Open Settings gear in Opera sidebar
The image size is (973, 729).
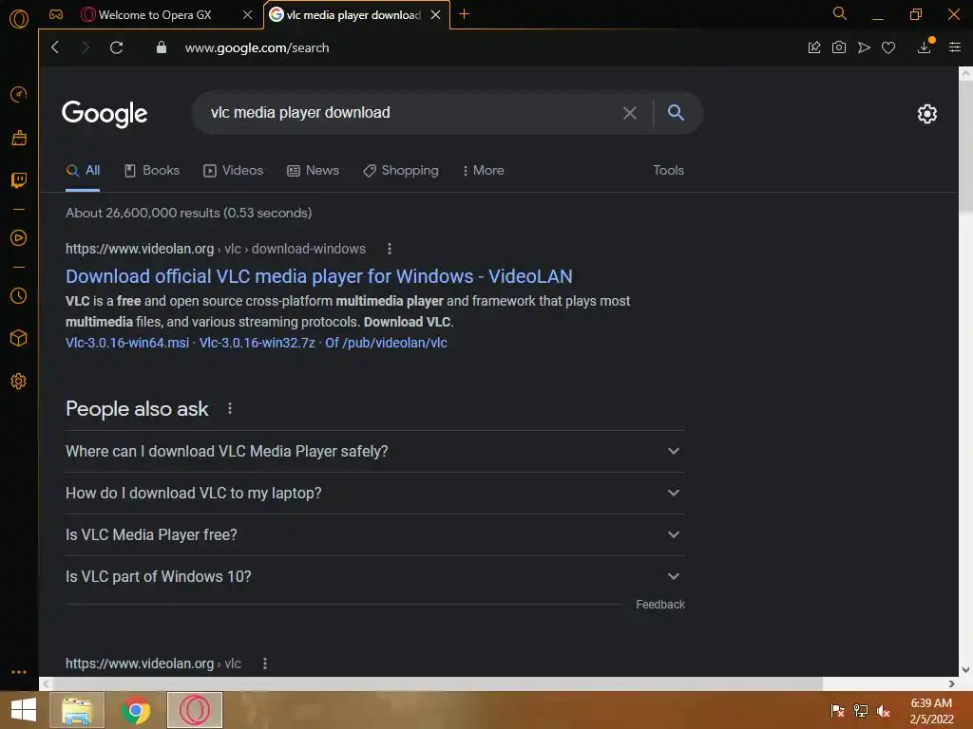pos(19,382)
